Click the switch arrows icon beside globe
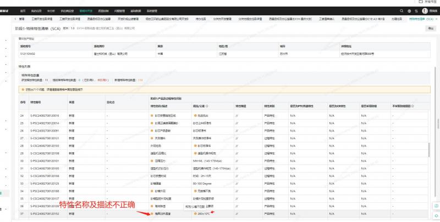Screen dimensions: 440x222 click(416, 11)
